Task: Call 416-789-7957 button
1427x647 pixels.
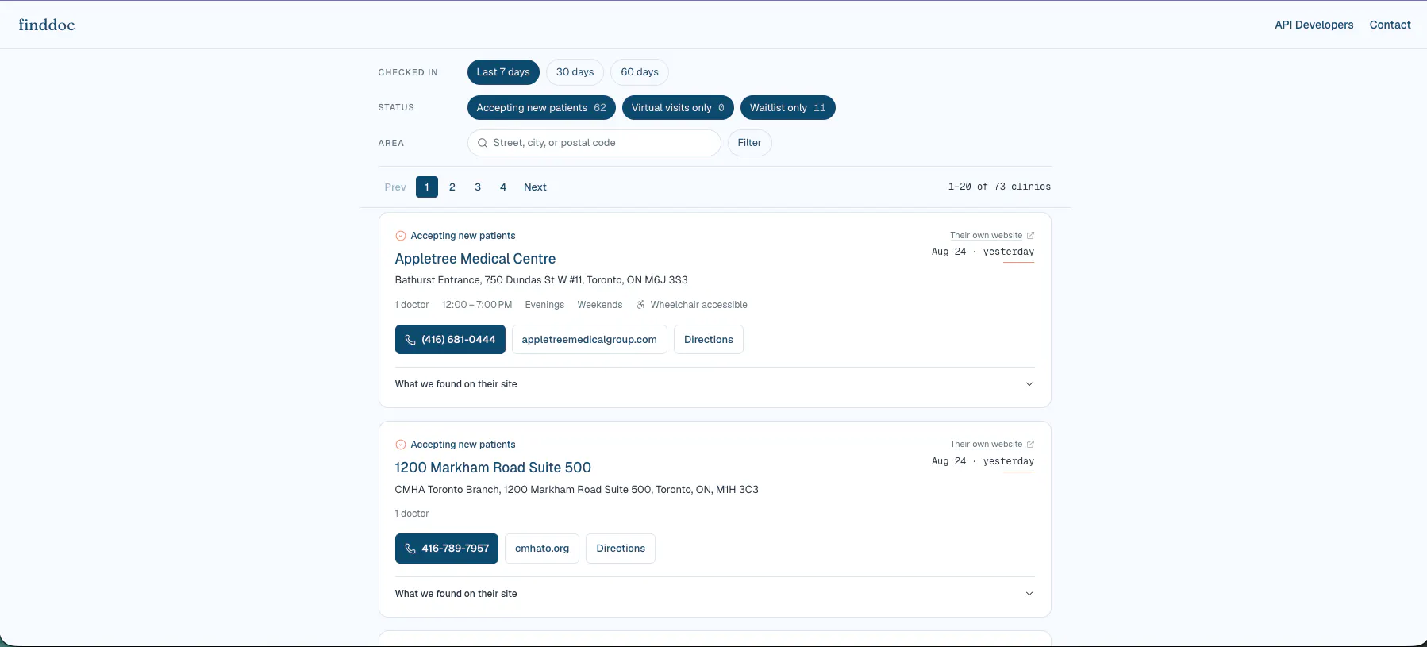Action: pos(447,549)
